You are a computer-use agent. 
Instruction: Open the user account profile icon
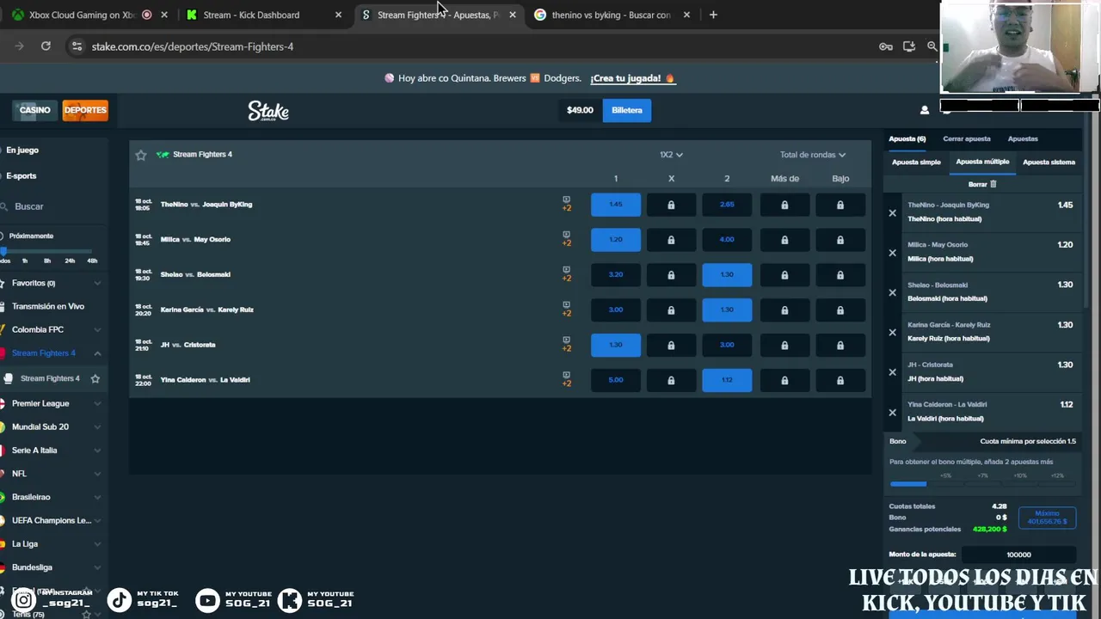coord(925,110)
